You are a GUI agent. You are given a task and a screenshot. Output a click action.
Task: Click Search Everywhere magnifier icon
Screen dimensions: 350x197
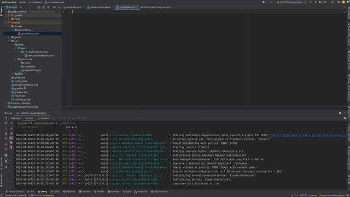(339, 2)
